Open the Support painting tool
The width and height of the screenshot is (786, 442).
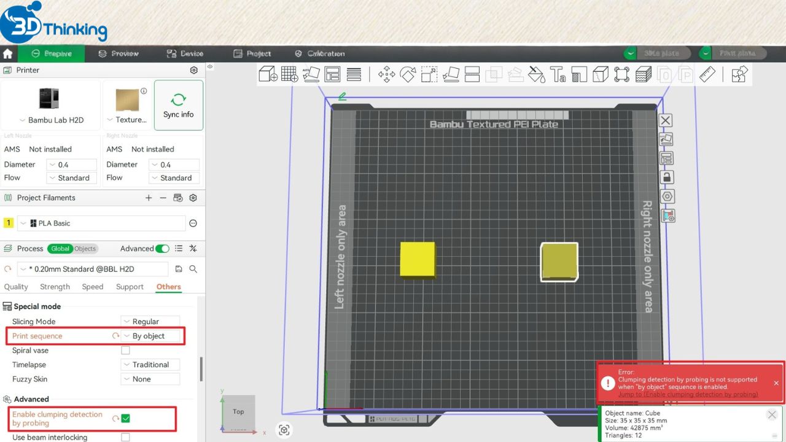[x=579, y=75]
